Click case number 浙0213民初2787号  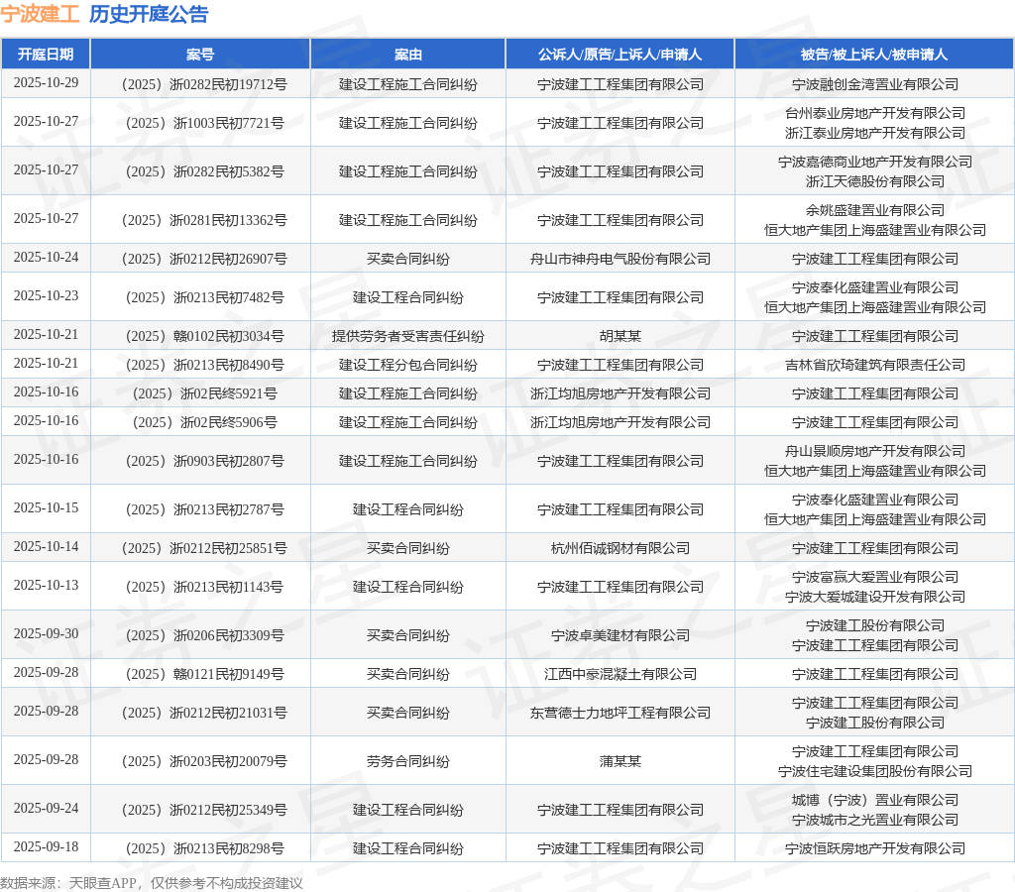click(204, 509)
